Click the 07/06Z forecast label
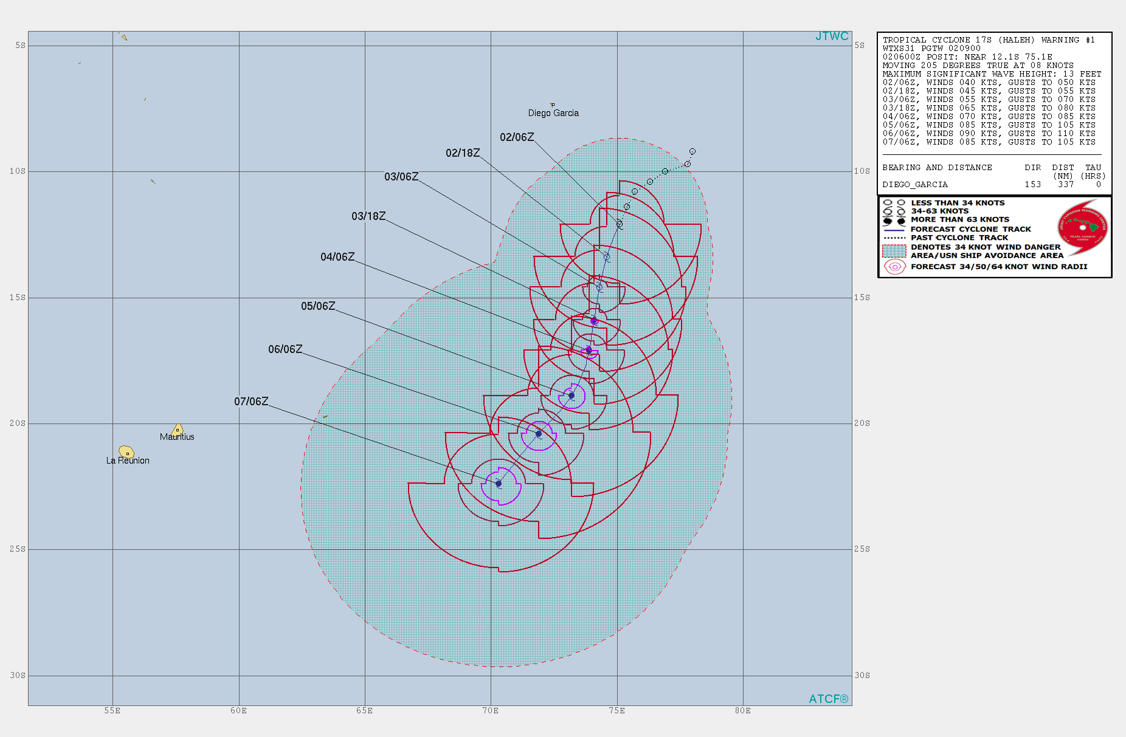The width and height of the screenshot is (1126, 737). point(251,402)
